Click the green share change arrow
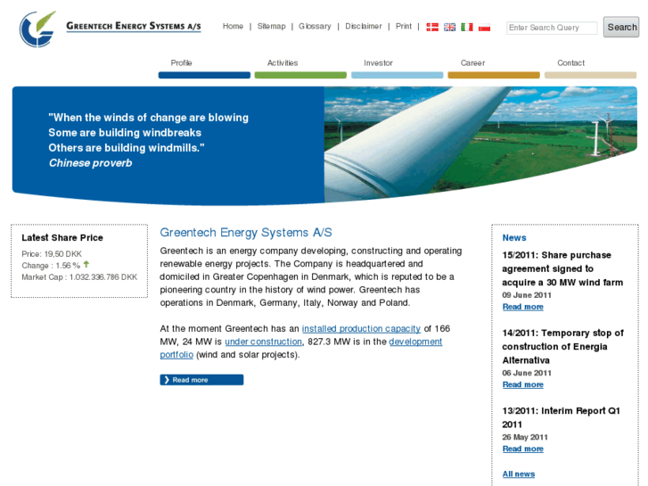 pyautogui.click(x=86, y=264)
